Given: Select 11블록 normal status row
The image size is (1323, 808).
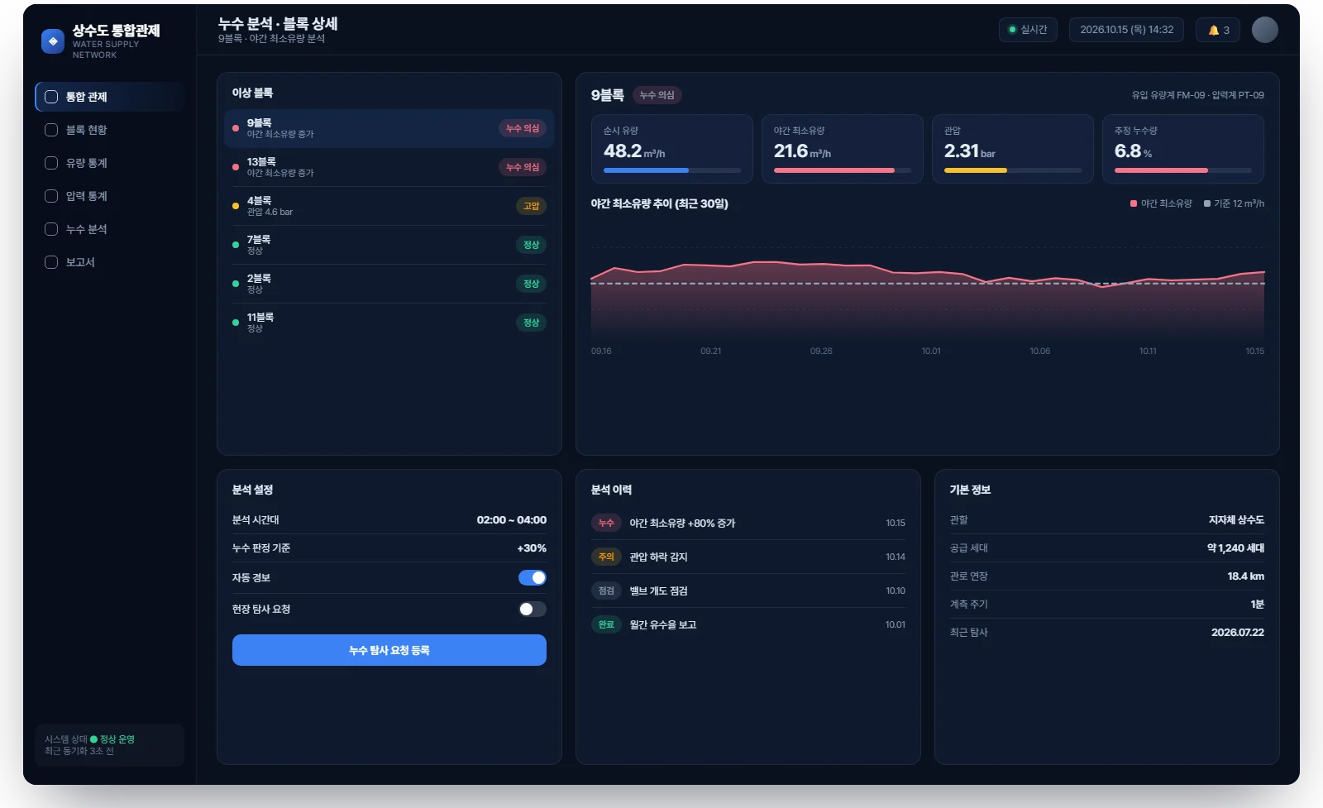Looking at the screenshot, I should tap(389, 323).
